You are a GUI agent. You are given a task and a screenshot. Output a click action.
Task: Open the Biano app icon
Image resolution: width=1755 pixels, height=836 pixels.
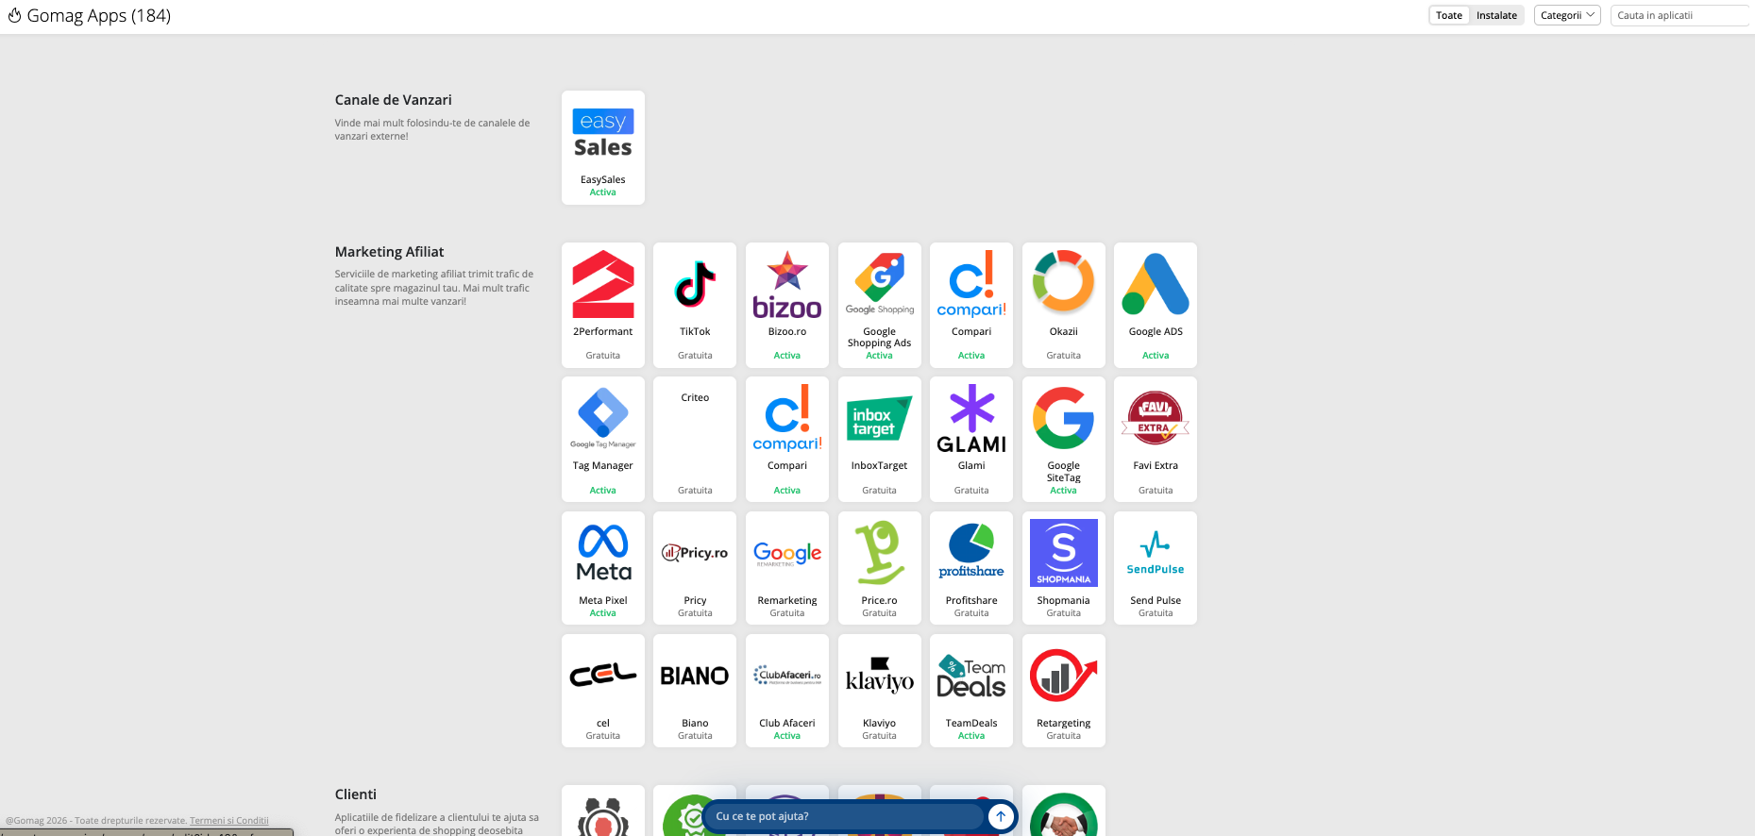coord(695,676)
